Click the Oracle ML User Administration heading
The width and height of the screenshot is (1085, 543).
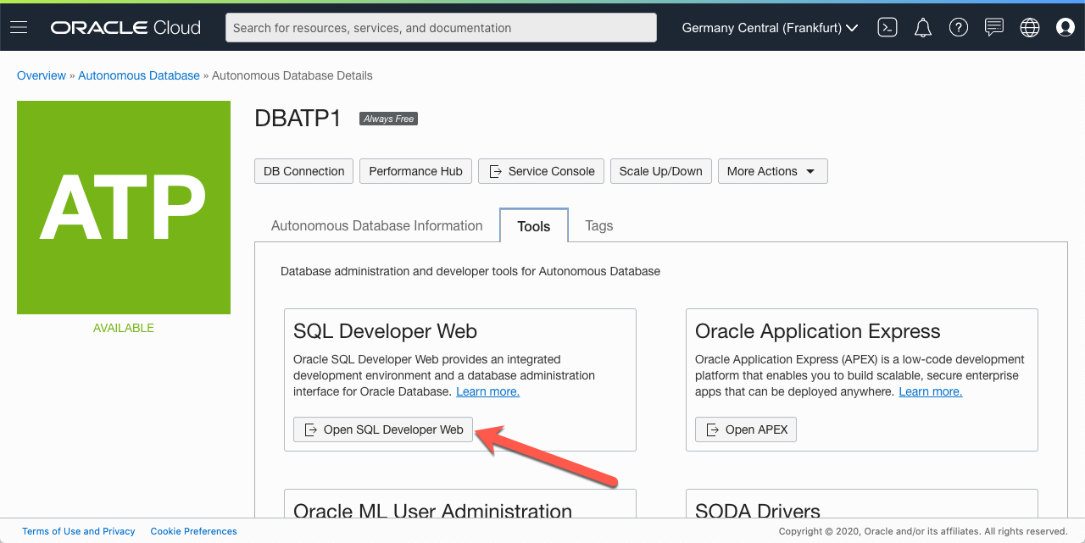coord(432,511)
